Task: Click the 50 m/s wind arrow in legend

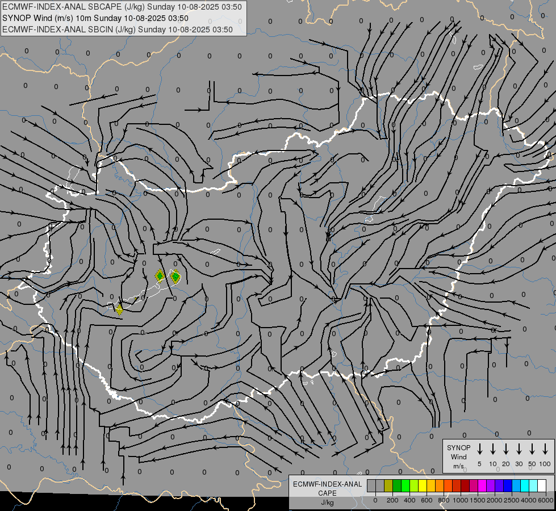Action: pyautogui.click(x=532, y=449)
